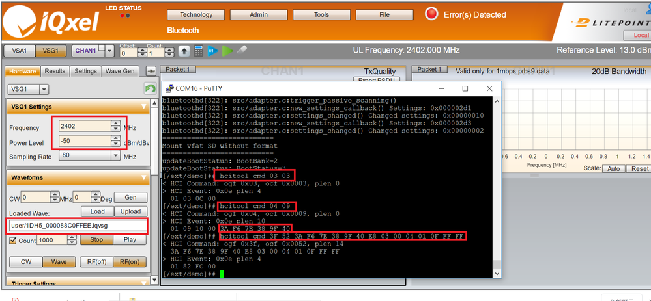The image size is (651, 301).
Task: Click the Frequency input field showing 2402
Action: pyautogui.click(x=85, y=126)
